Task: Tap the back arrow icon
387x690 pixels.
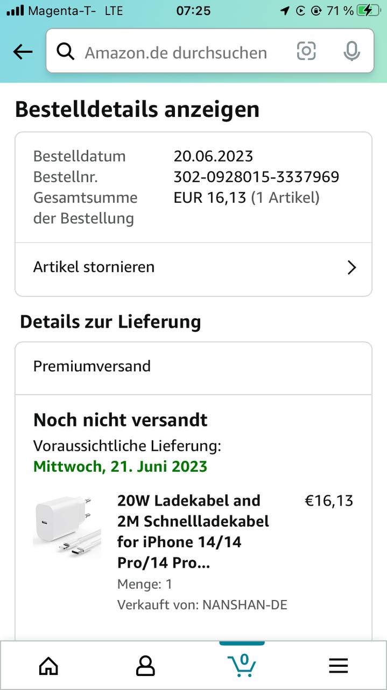Action: [x=23, y=52]
